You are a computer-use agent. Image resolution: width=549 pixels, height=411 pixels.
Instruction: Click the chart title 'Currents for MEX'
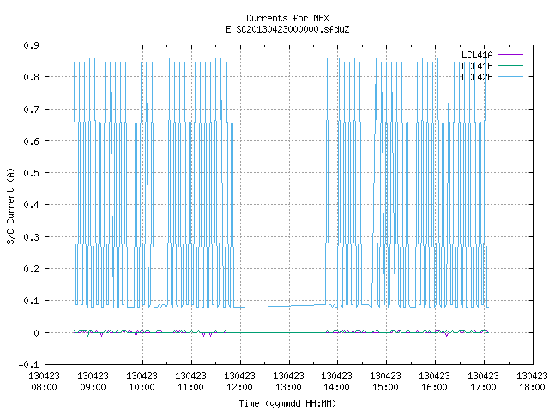(287, 18)
